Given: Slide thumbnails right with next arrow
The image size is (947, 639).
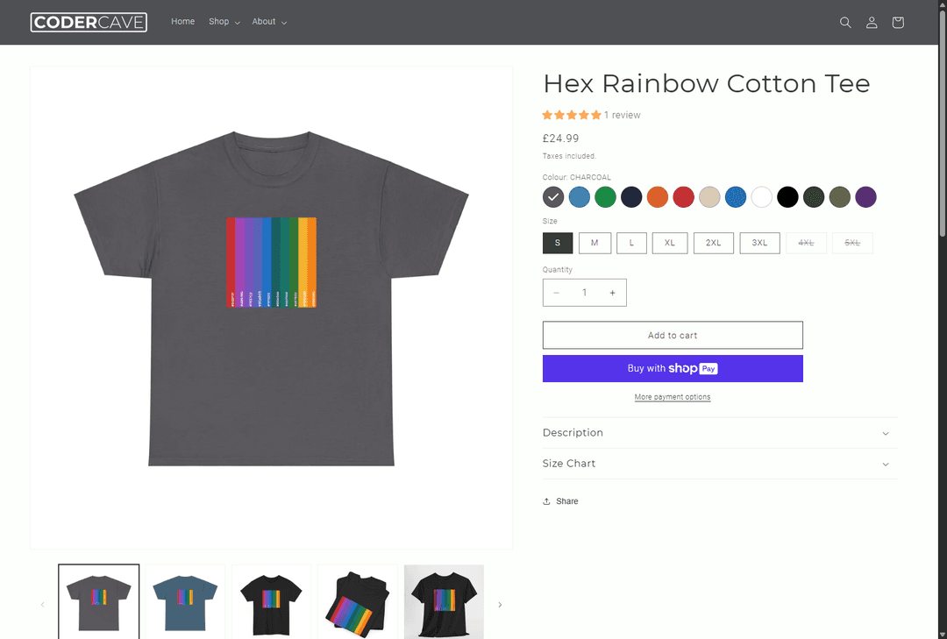Looking at the screenshot, I should coord(500,605).
